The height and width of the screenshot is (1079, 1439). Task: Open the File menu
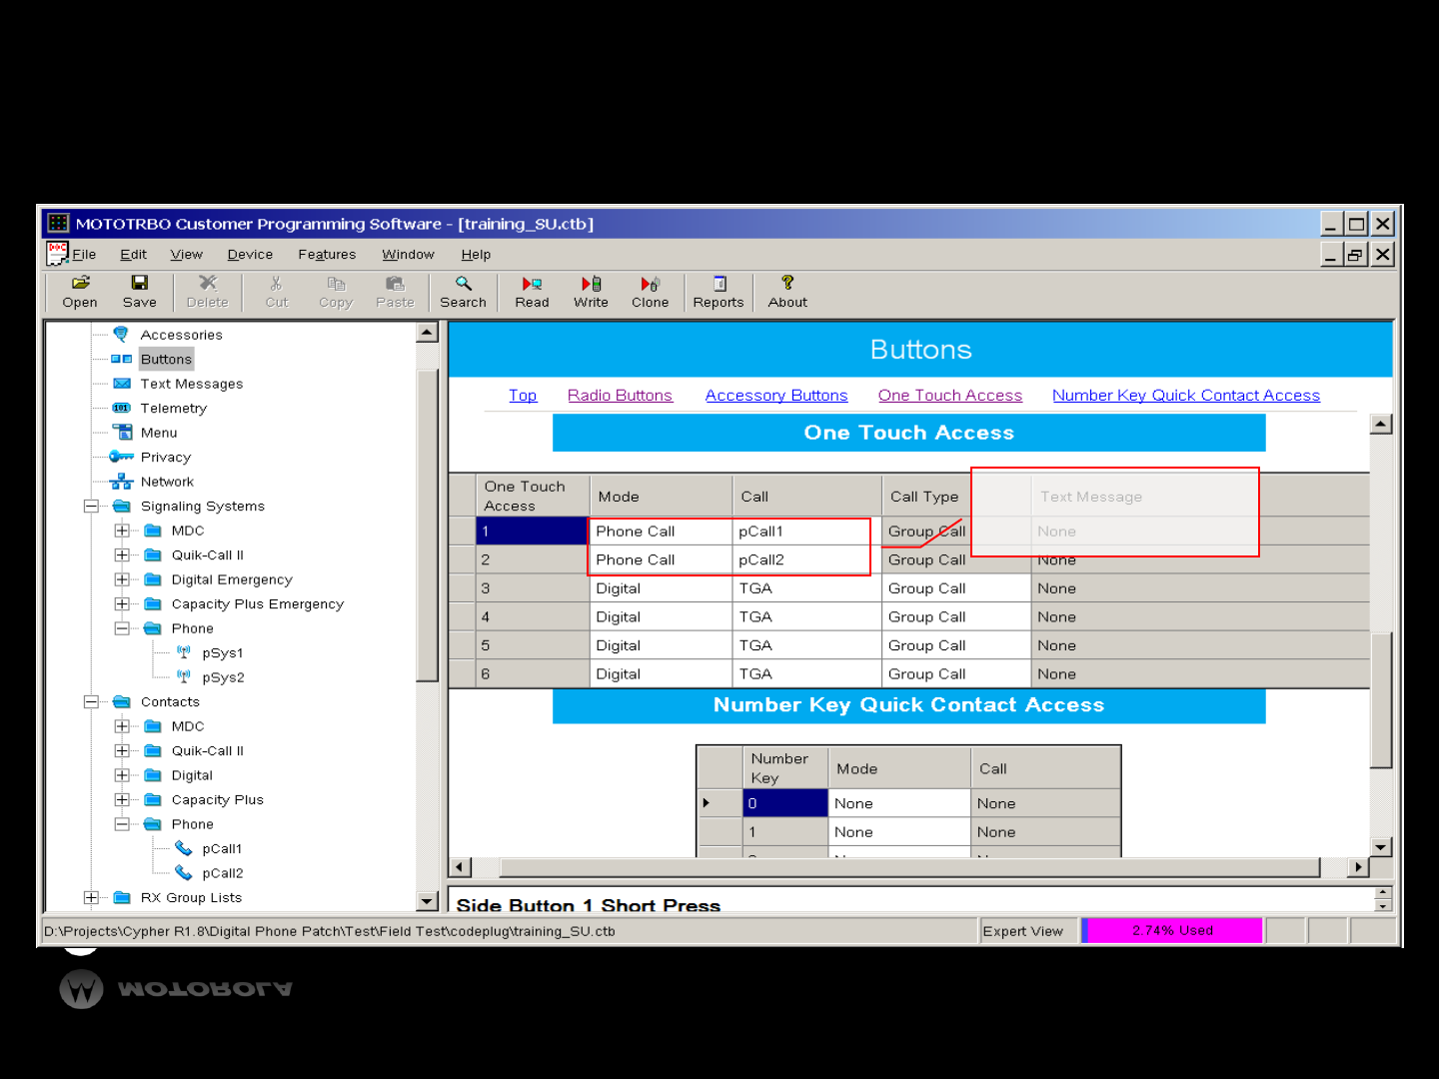84,254
